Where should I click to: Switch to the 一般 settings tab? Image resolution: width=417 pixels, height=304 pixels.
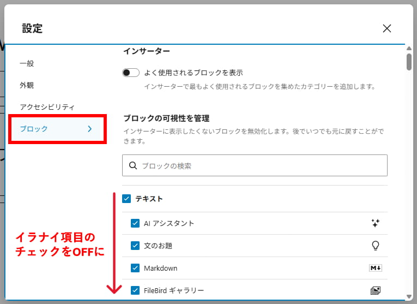point(27,63)
